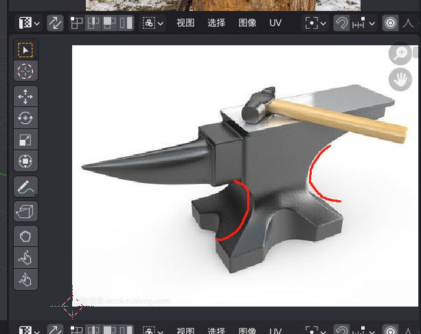
Task: Enable island select mode in upper header
Action: tap(126, 23)
